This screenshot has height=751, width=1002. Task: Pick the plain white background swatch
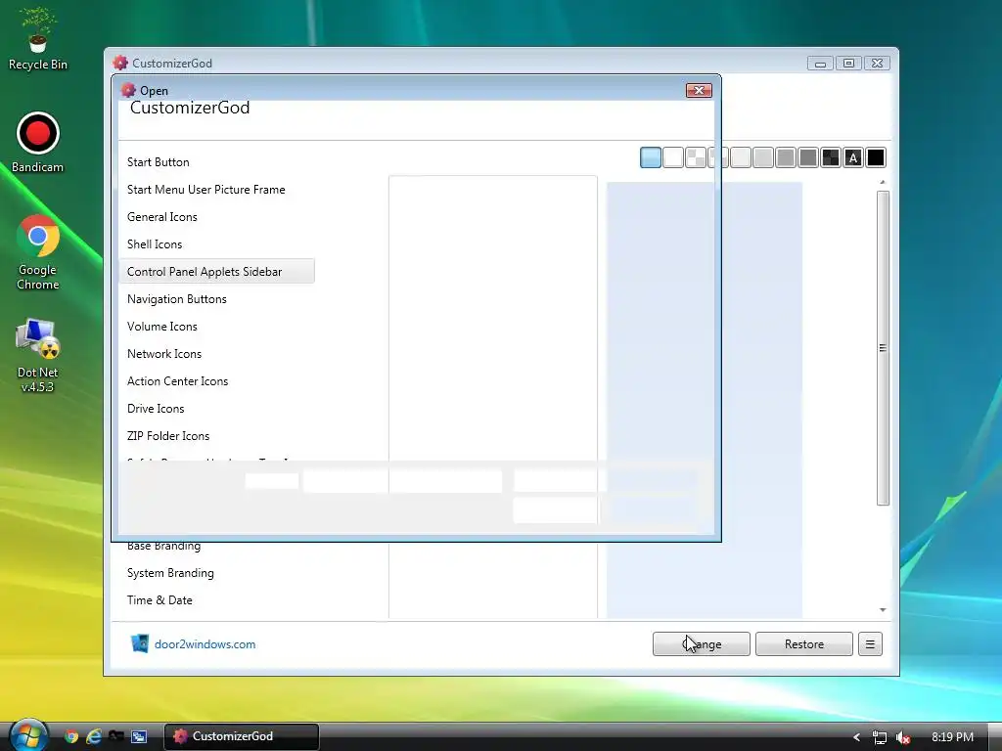coord(673,157)
